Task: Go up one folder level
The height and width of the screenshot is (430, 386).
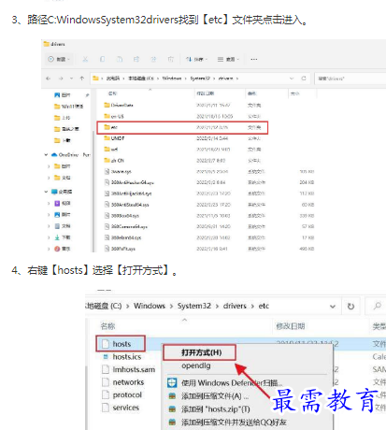Action: (x=82, y=79)
